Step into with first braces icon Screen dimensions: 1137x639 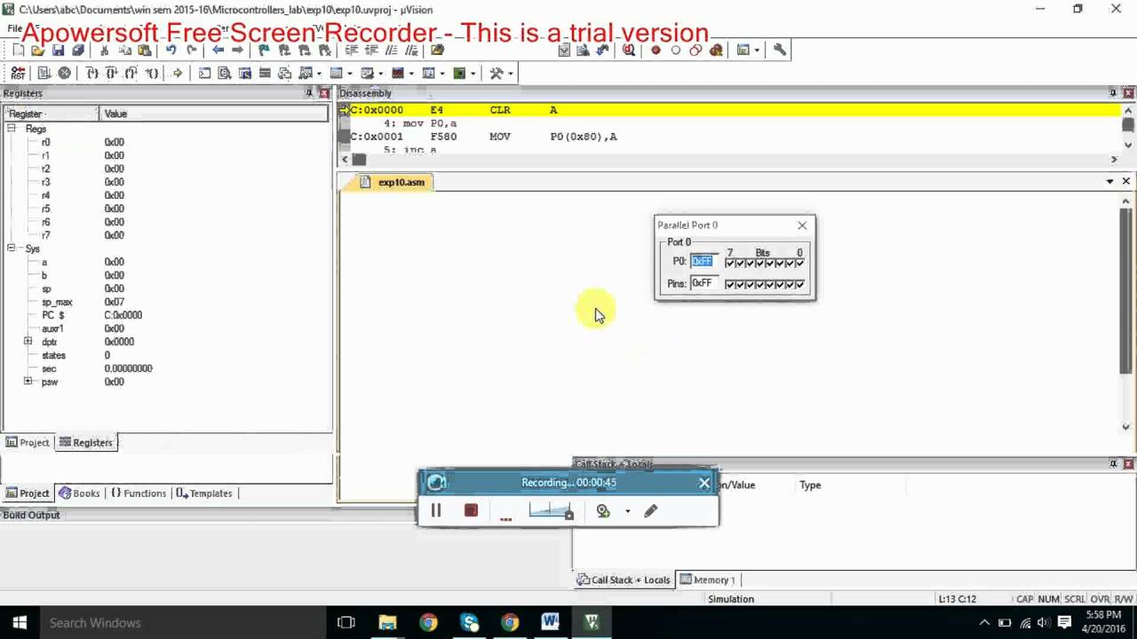[x=91, y=73]
